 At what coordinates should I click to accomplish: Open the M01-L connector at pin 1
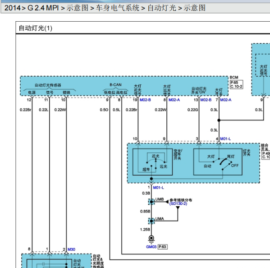coord(158,188)
